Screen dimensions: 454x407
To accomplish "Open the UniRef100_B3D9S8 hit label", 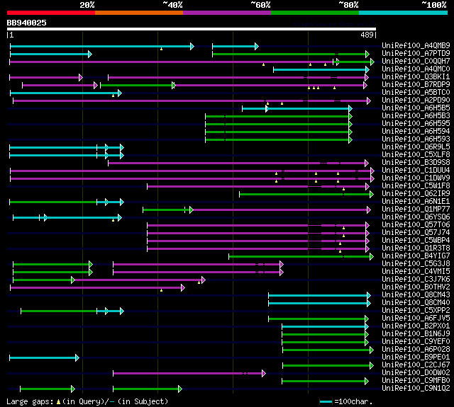I will (416, 163).
